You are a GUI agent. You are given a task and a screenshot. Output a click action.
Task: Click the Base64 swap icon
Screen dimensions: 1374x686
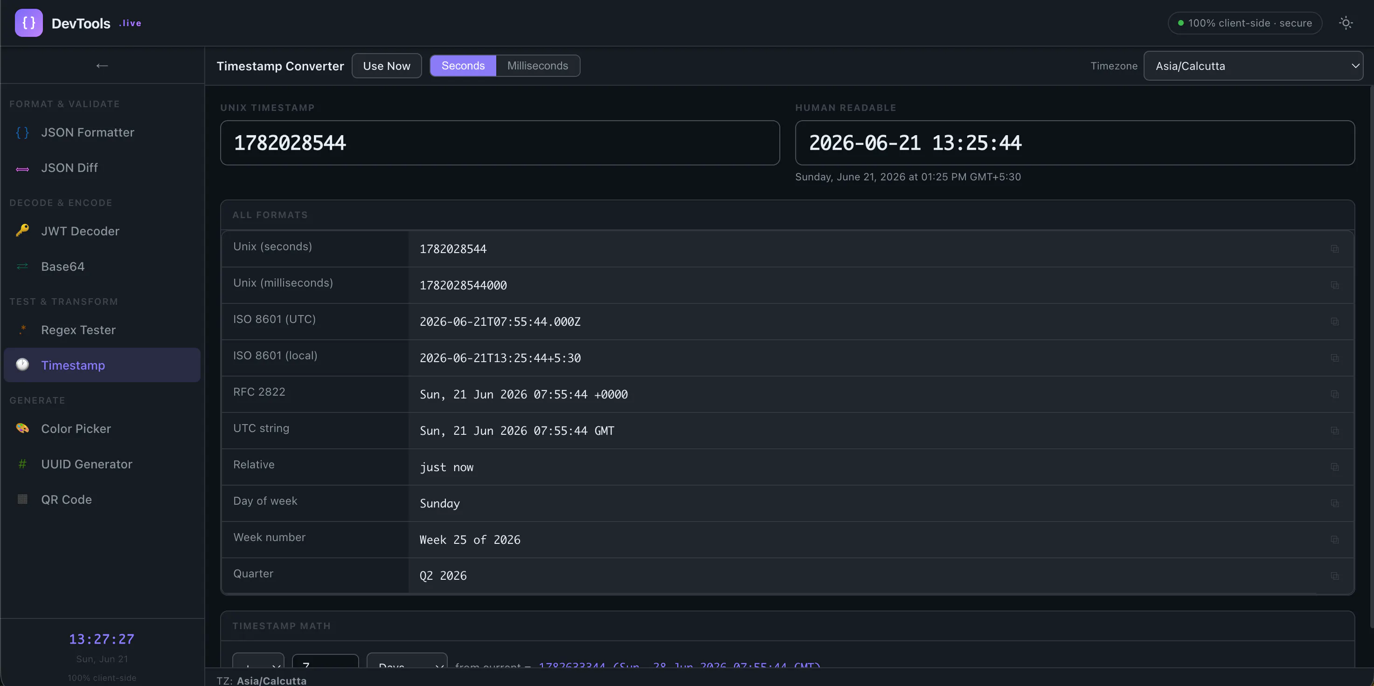tap(22, 267)
